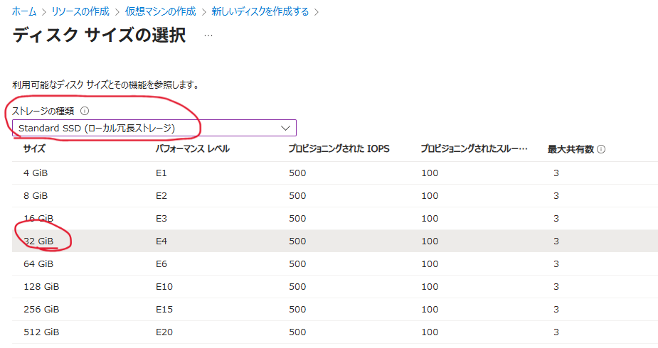Click the ディスク サイズの選択 page title
The height and width of the screenshot is (348, 658).
99,35
